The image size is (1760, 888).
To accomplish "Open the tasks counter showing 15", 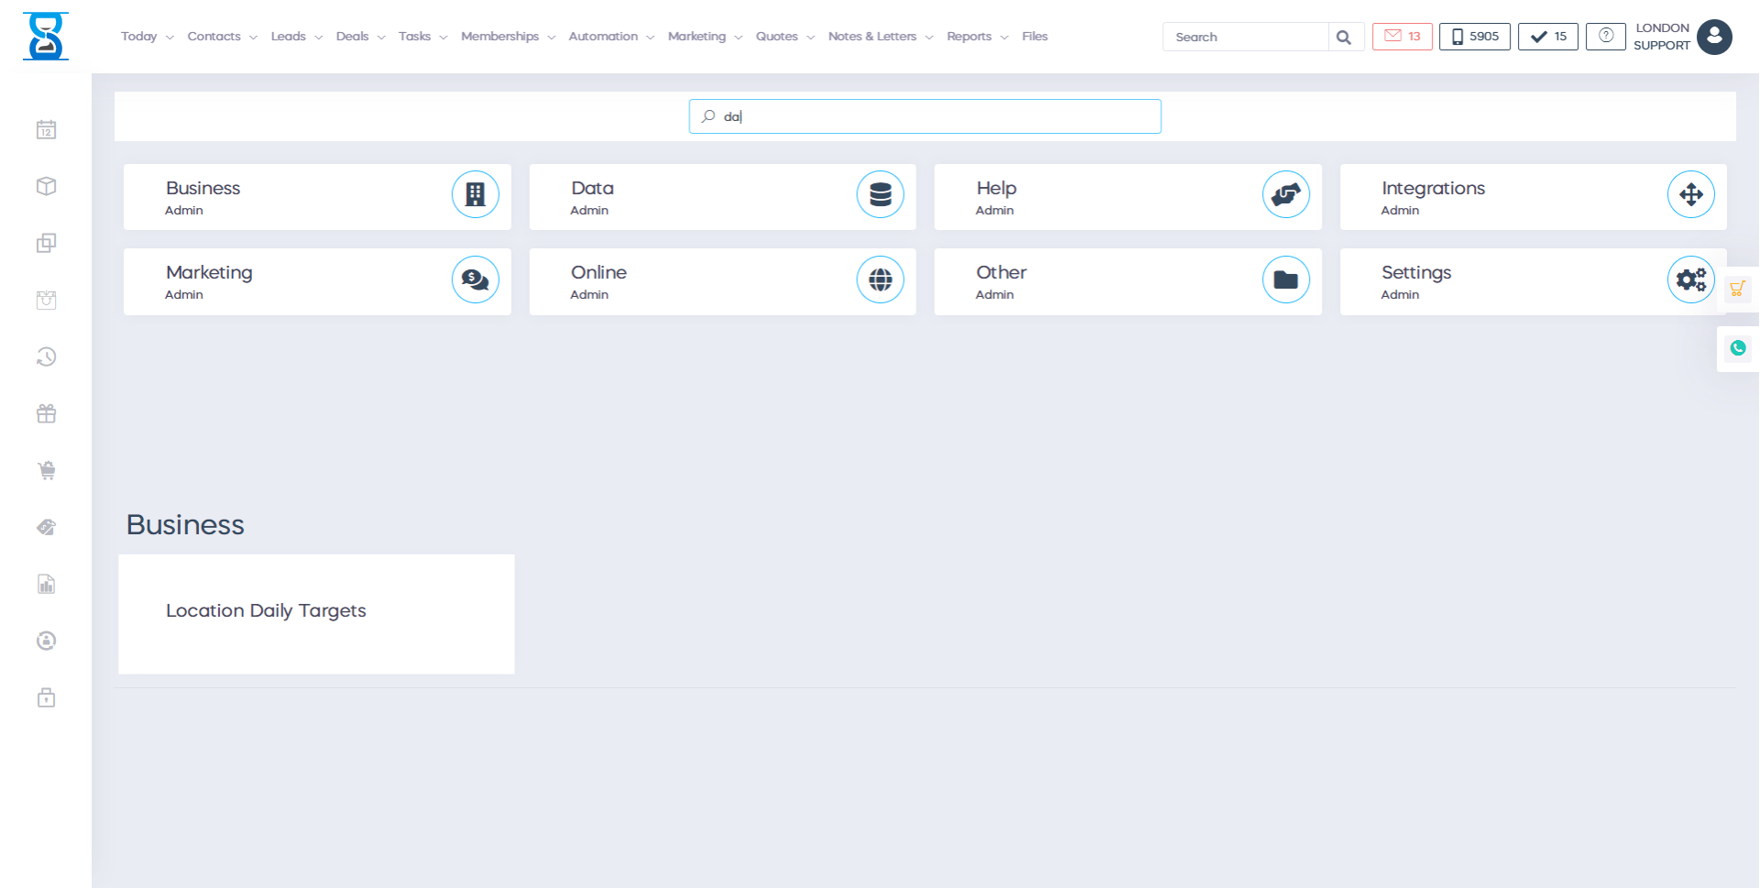I will (1547, 37).
